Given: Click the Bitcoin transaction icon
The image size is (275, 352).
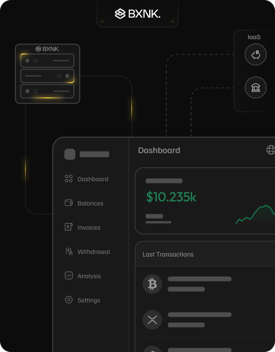Looking at the screenshot, I should tap(152, 284).
